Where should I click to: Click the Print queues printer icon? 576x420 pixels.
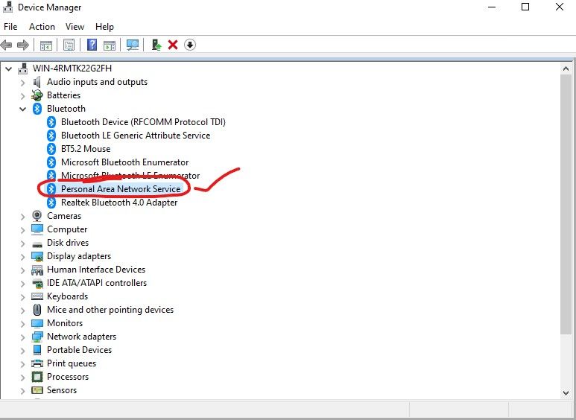click(37, 363)
